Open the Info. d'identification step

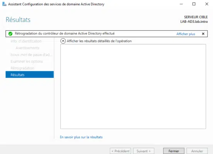[x=26, y=41]
